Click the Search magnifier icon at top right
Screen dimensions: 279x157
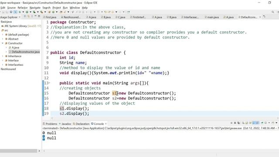coord(273,12)
